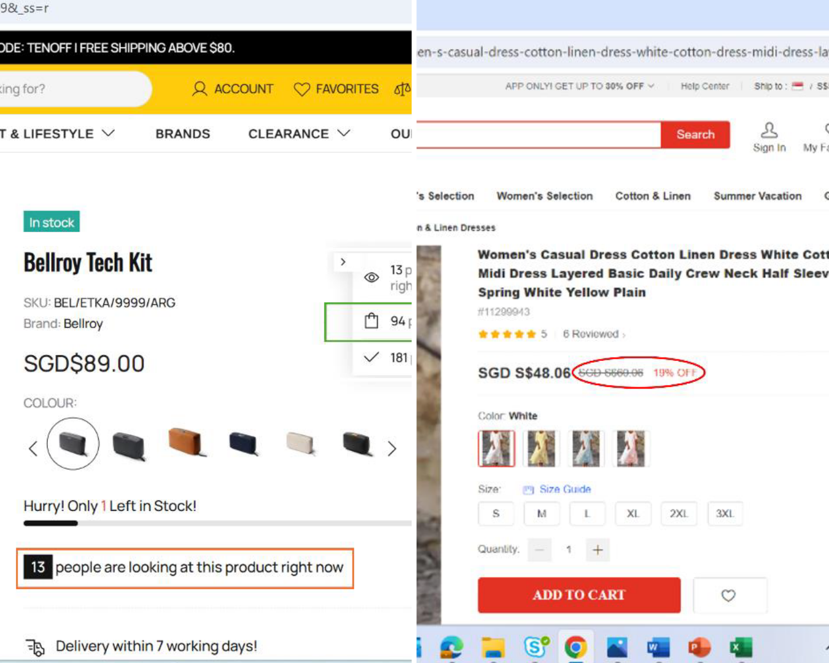829x663 pixels.
Task: Open the Brands menu
Action: click(x=182, y=134)
